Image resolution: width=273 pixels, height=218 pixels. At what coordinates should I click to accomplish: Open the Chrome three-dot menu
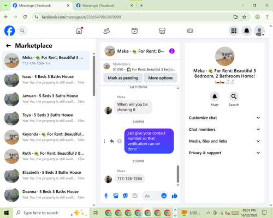pyautogui.click(x=267, y=17)
